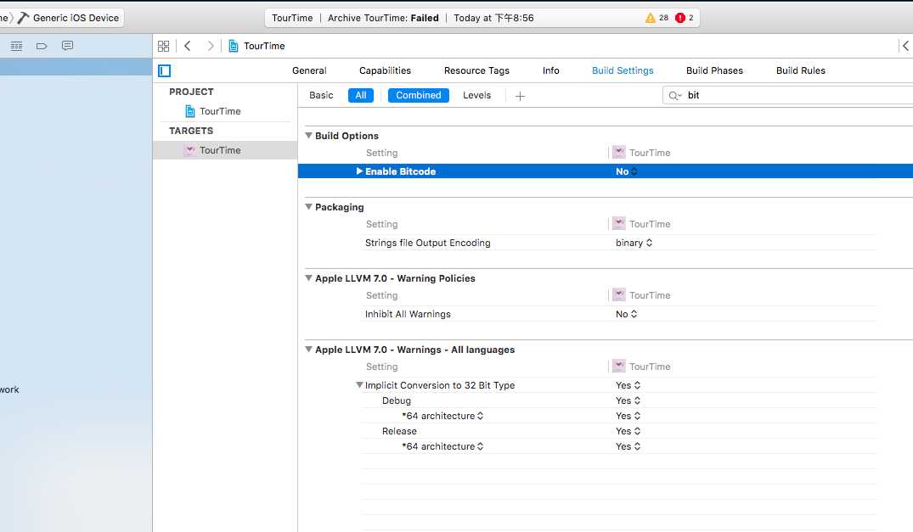This screenshot has width=913, height=532.
Task: Open the Debug row Yes popup
Action: tap(628, 400)
